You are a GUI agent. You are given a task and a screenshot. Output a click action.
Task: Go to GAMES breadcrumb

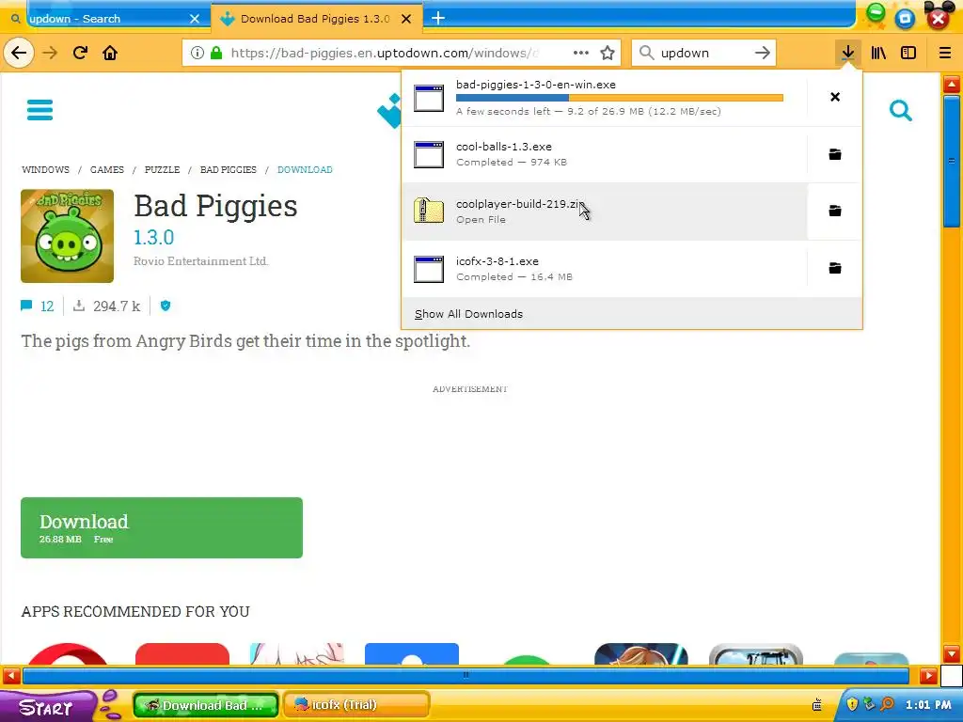[107, 169]
